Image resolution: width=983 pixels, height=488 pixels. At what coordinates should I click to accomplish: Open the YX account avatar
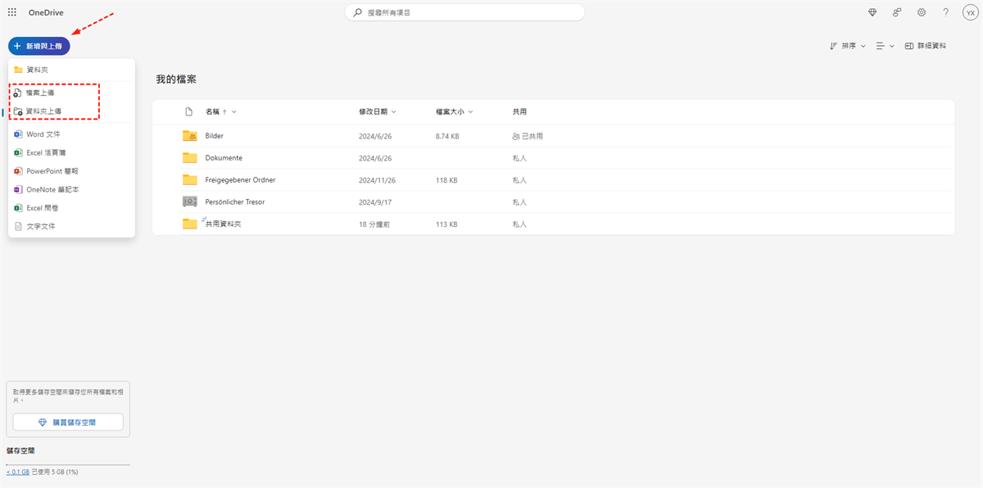point(970,12)
